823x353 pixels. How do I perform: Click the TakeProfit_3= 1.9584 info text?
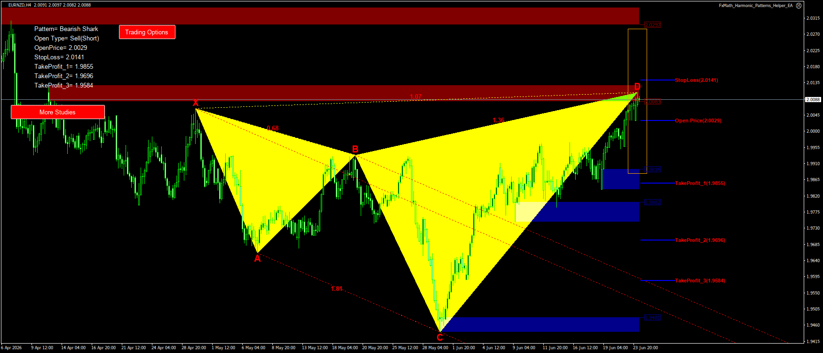(64, 85)
